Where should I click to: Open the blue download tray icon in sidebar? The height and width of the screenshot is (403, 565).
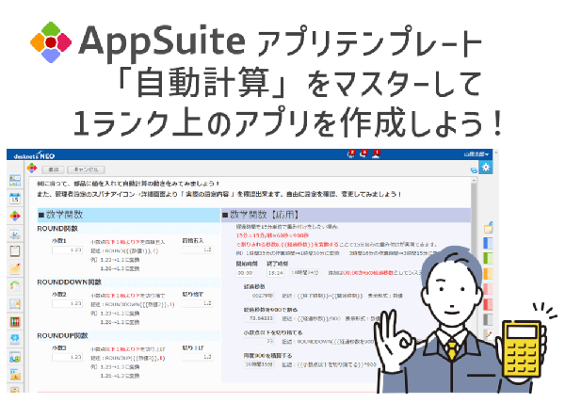15,339
